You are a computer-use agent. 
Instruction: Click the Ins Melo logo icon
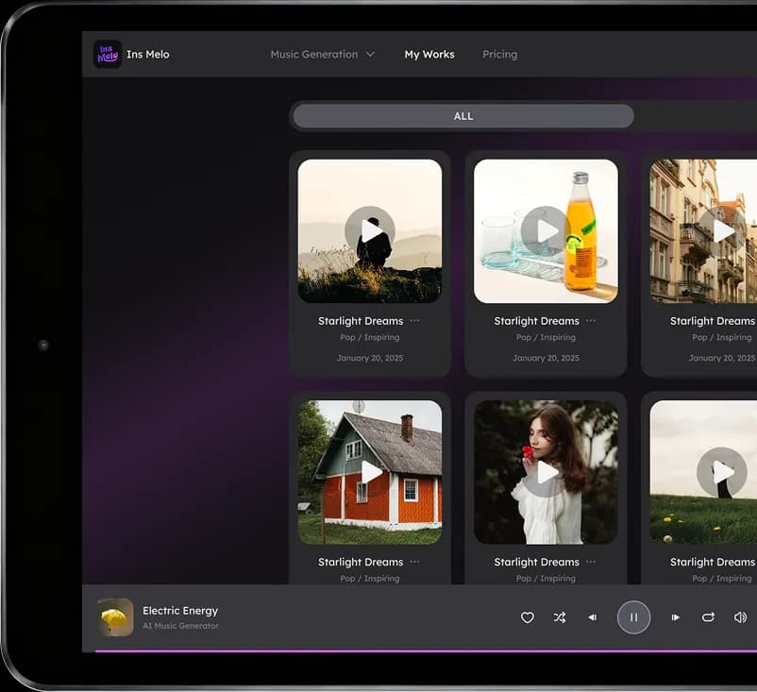108,53
